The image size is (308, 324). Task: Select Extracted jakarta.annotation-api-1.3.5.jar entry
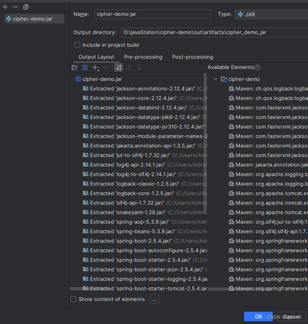[145, 146]
